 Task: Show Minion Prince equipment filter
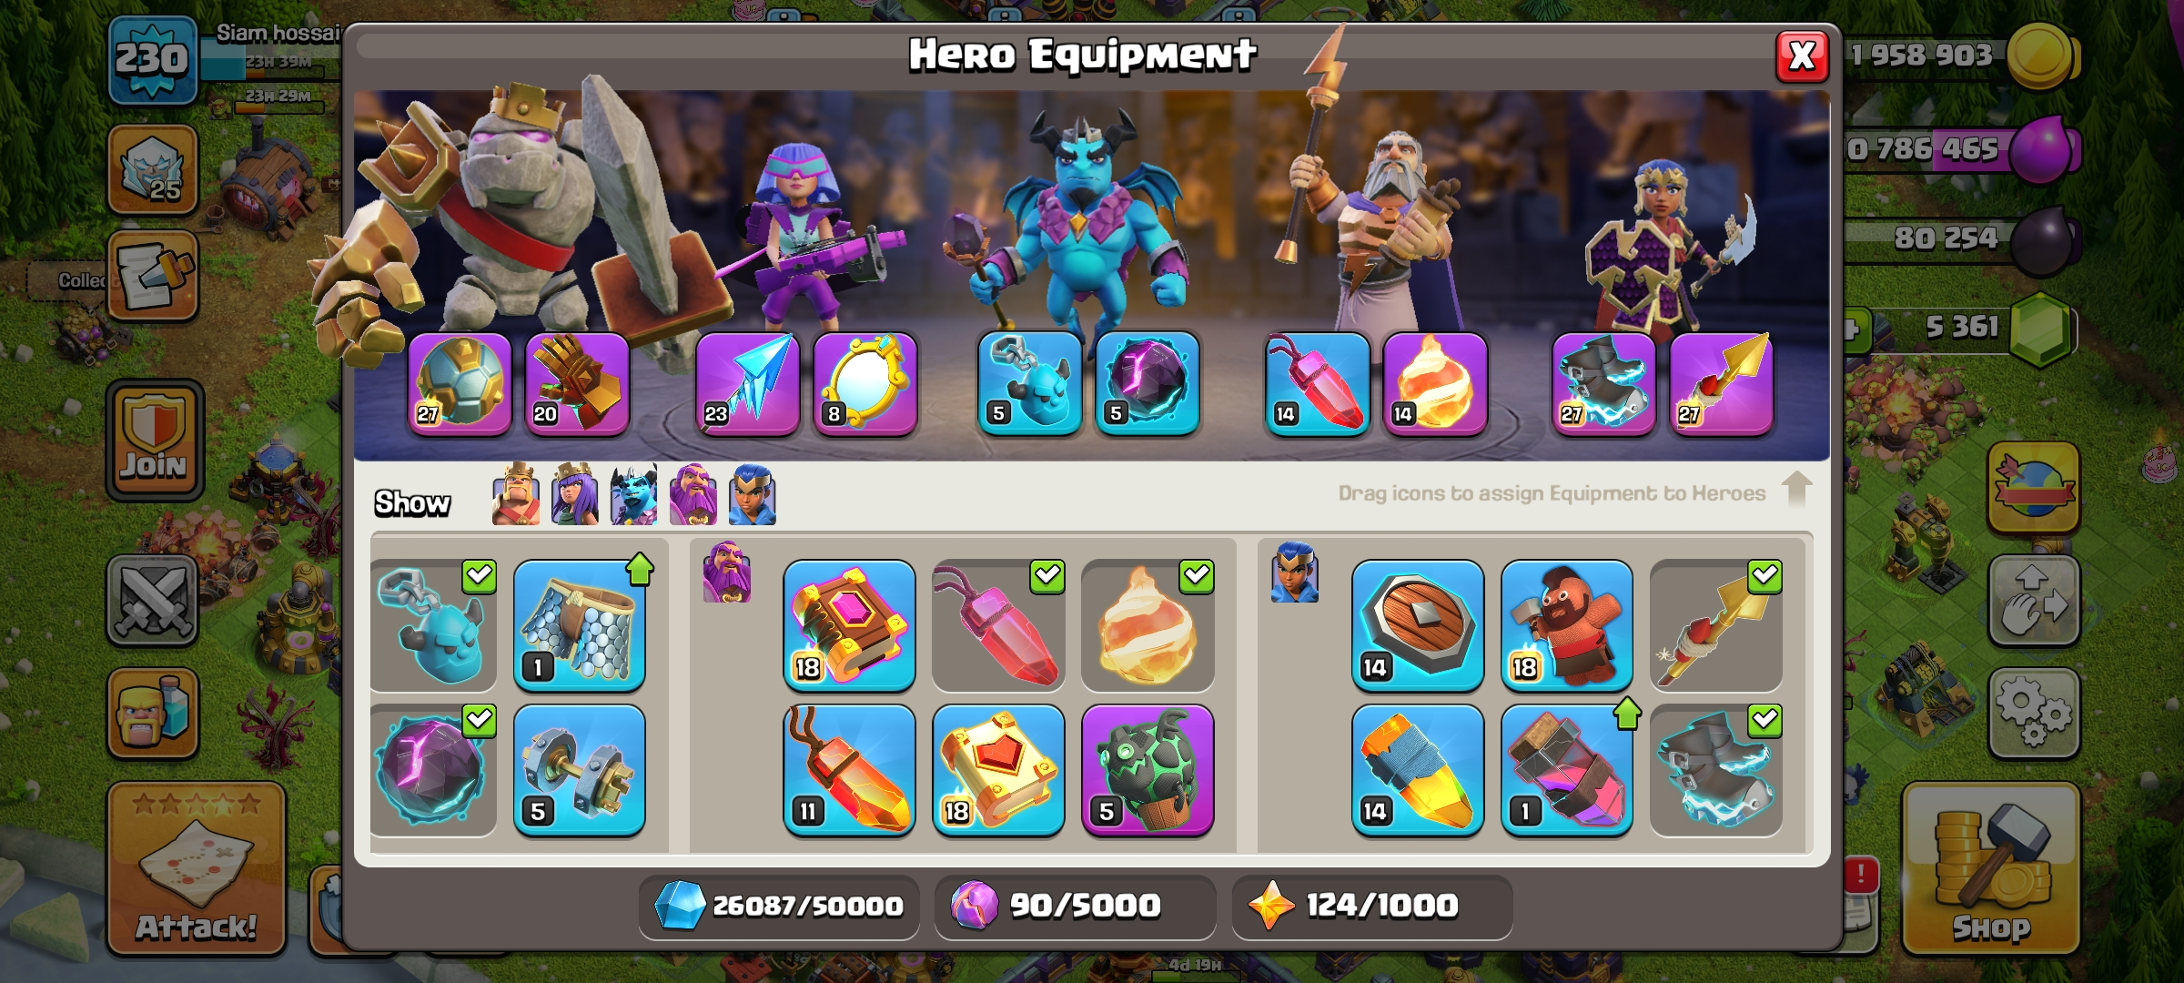point(633,494)
